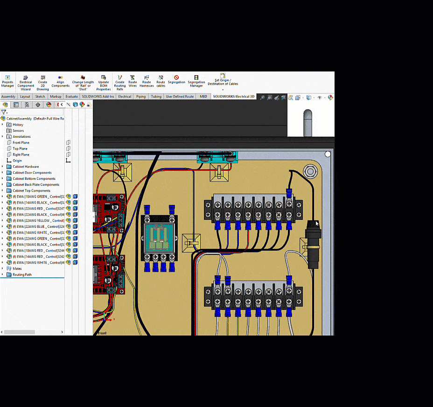Image resolution: width=433 pixels, height=407 pixels.
Task: Switch to the Electrical tab
Action: (x=125, y=97)
